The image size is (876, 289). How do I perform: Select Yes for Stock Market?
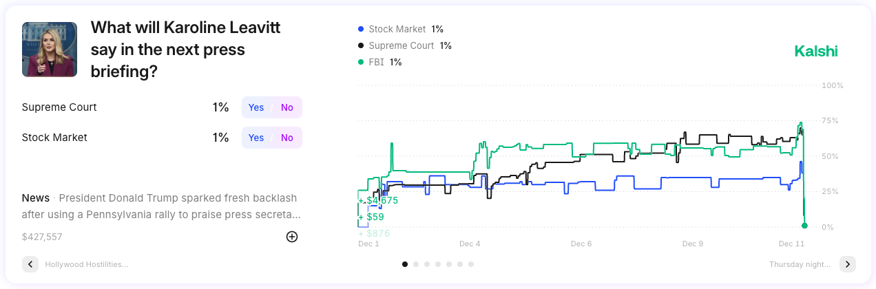(x=256, y=138)
